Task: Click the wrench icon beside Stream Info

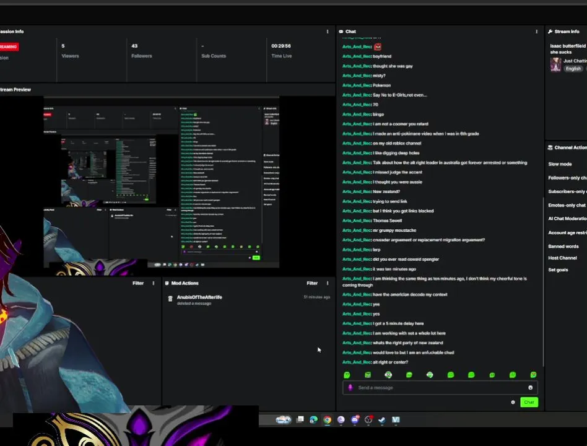Action: pos(550,32)
